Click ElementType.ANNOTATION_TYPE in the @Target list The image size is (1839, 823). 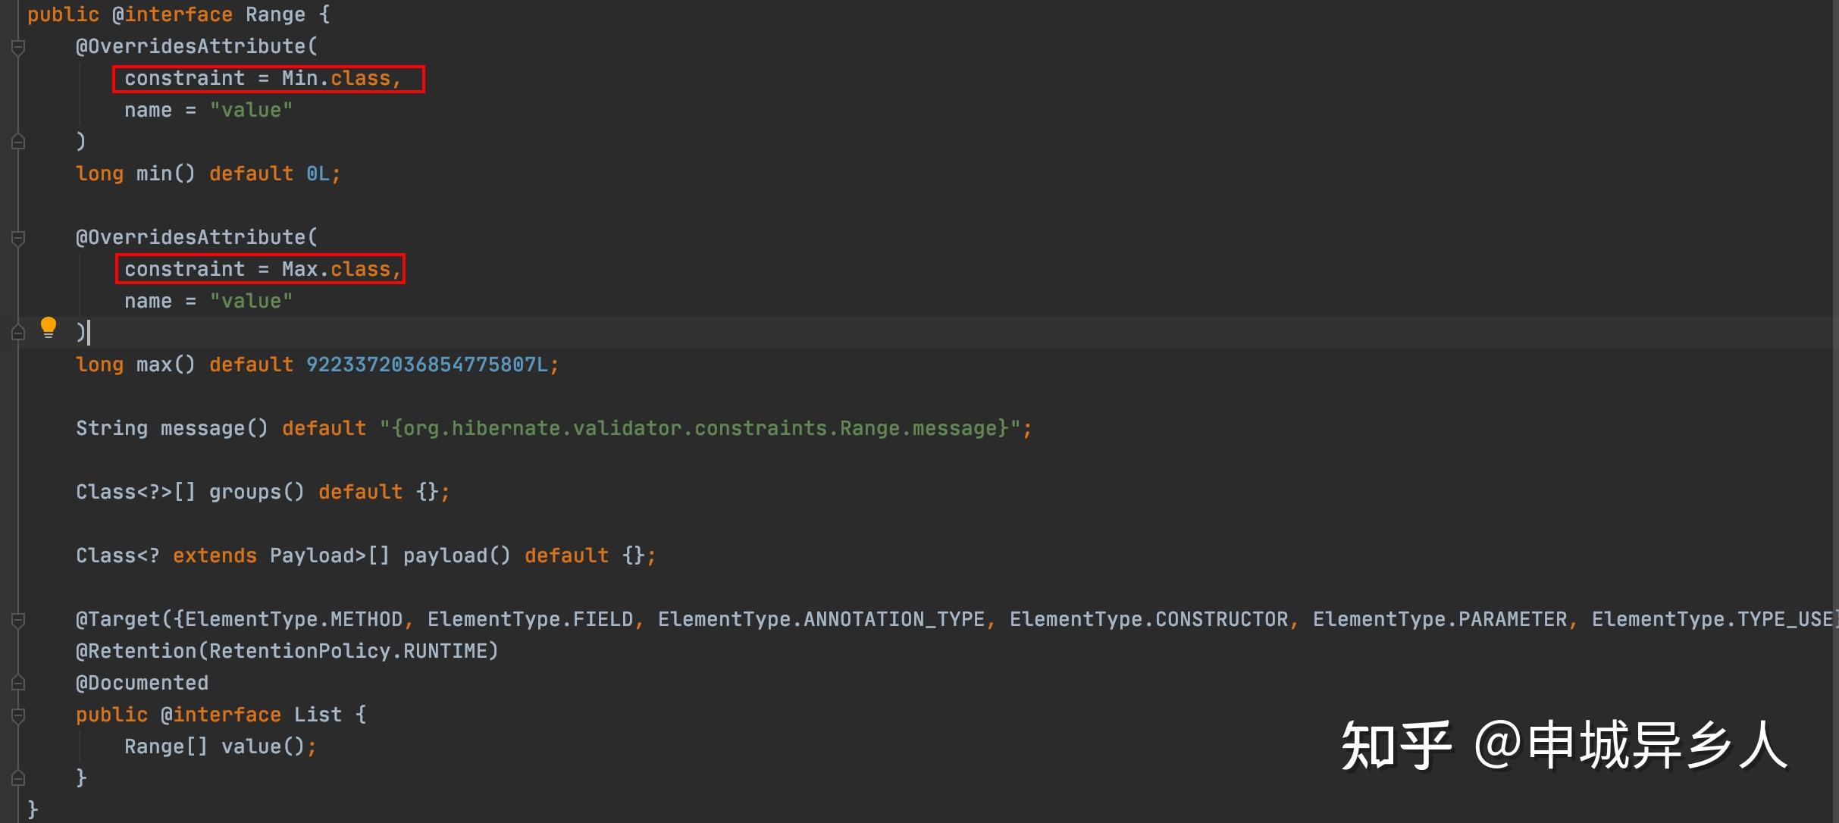click(x=821, y=620)
